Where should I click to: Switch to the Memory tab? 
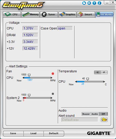point(30,14)
